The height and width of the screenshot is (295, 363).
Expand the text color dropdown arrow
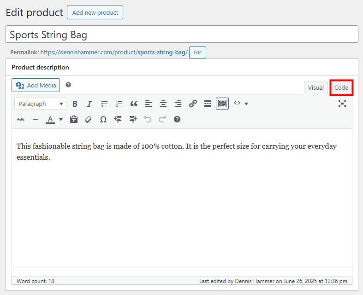pos(61,120)
